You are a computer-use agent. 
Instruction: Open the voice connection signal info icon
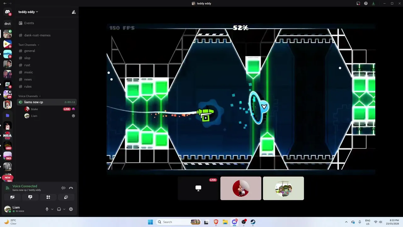pyautogui.click(x=8, y=188)
